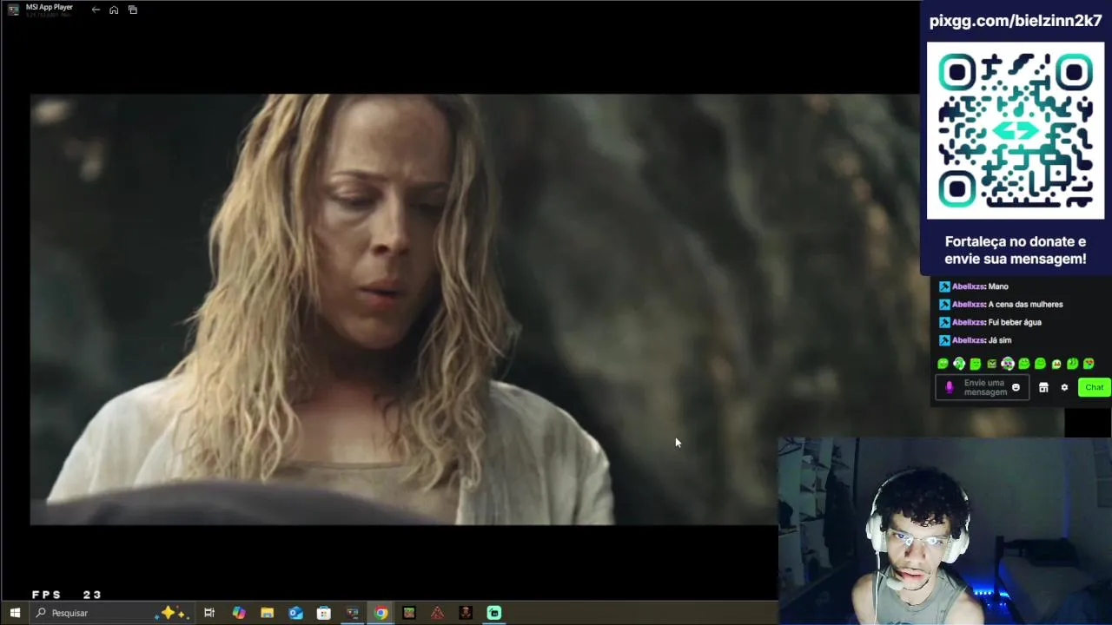Launch Copilot from the taskbar
This screenshot has width=1112, height=625.
click(239, 613)
